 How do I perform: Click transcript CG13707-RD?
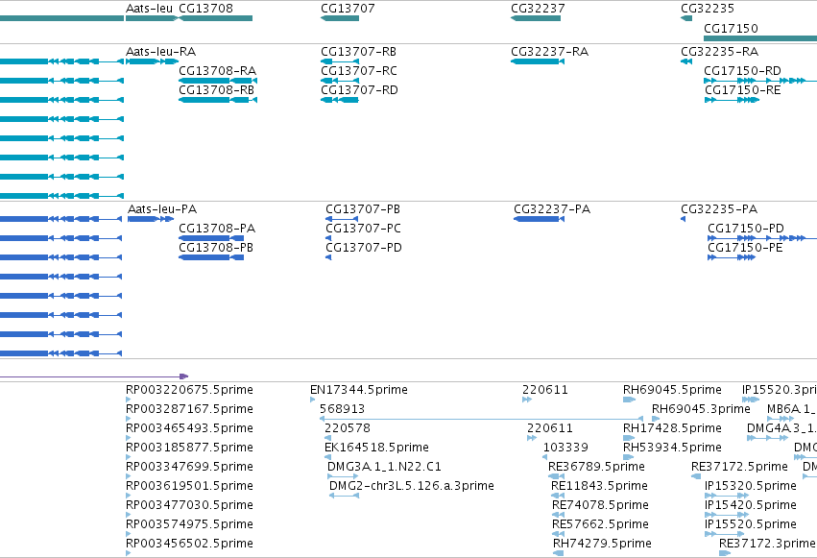pyautogui.click(x=359, y=90)
